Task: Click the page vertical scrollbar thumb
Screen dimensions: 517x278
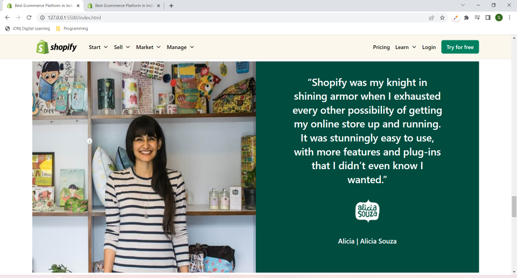Action: pos(514,207)
